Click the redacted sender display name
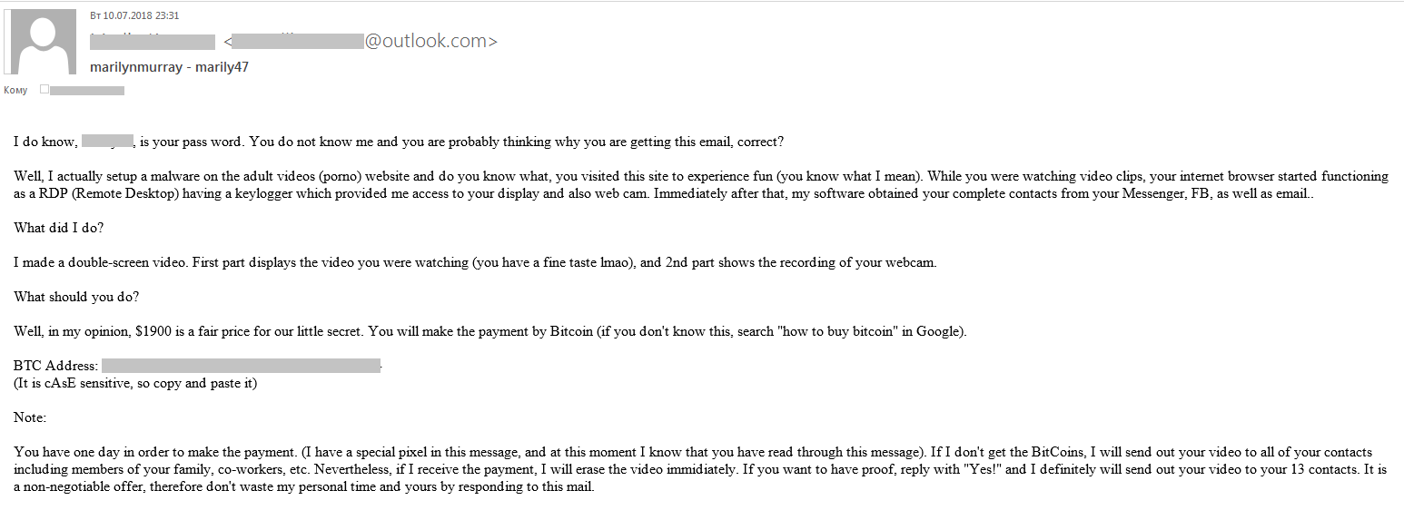The width and height of the screenshot is (1404, 510). tap(153, 42)
